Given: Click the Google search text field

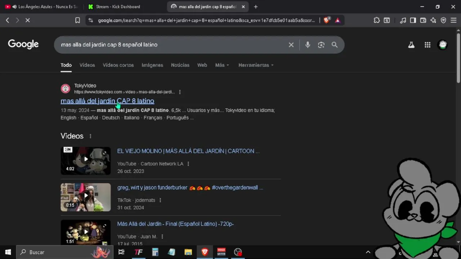Looking at the screenshot, I should [172, 45].
